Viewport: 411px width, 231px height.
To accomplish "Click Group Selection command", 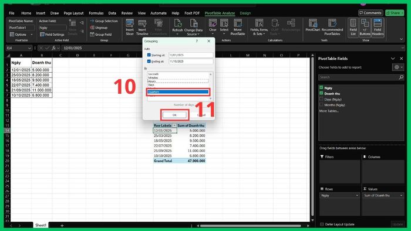I will tap(104, 21).
